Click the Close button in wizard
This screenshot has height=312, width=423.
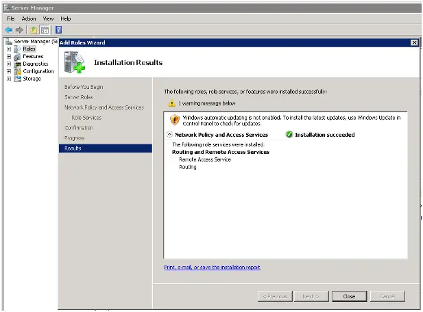point(348,296)
